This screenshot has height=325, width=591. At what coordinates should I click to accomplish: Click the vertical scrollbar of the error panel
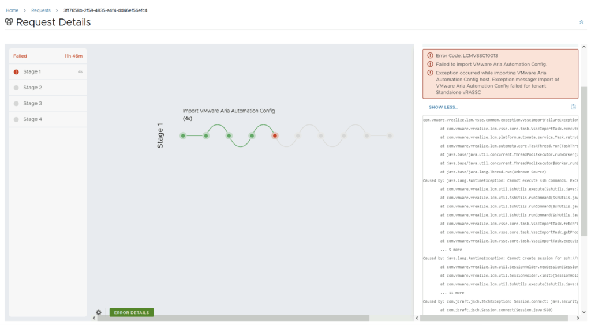[583, 161]
